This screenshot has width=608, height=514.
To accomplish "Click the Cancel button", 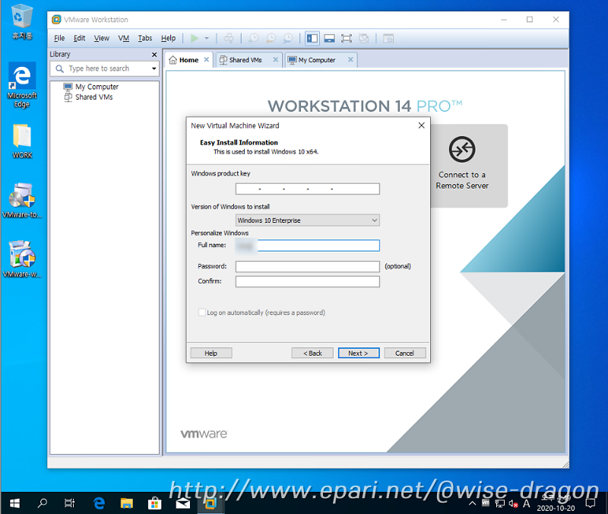I will (405, 353).
